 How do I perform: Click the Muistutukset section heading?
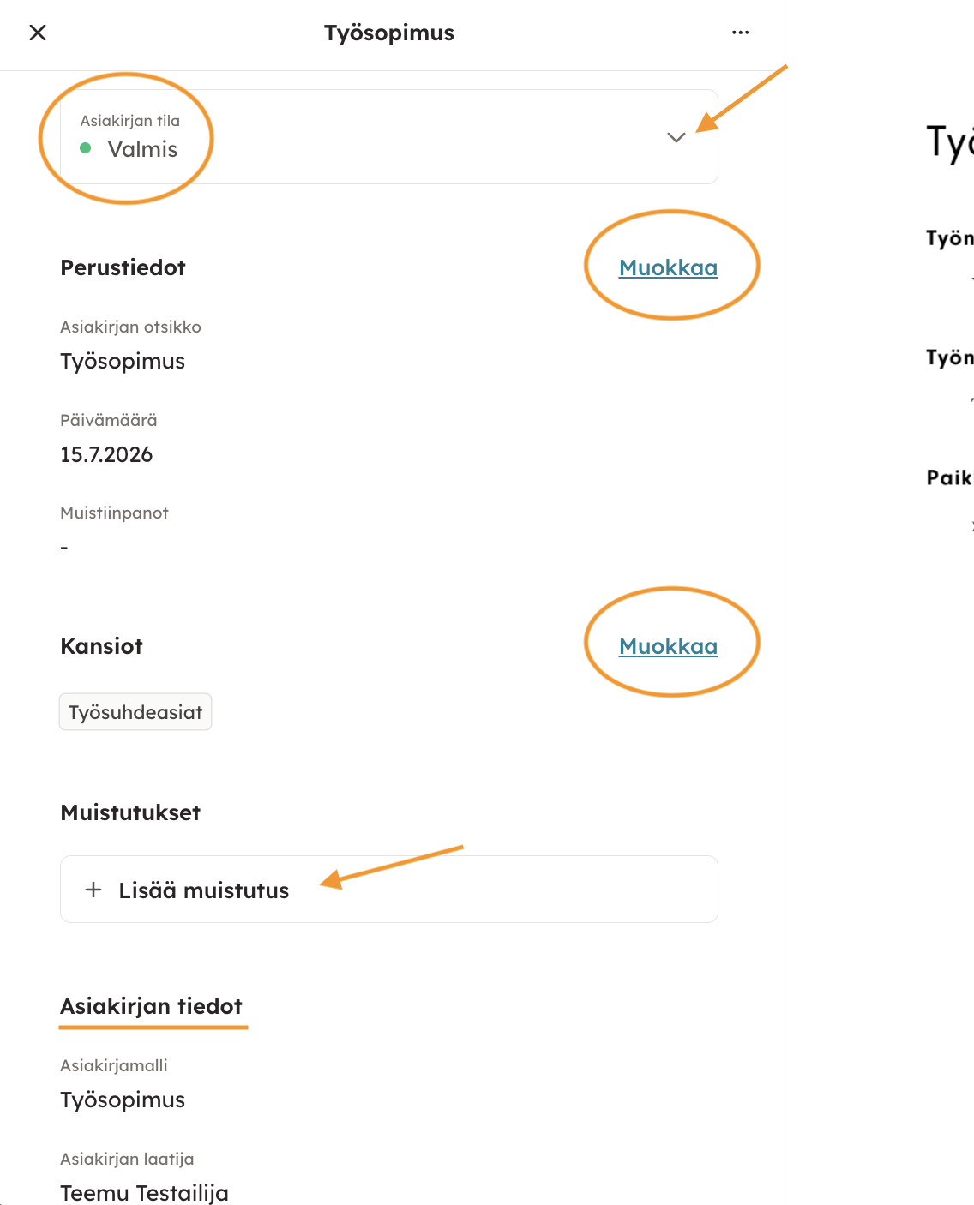(x=130, y=812)
